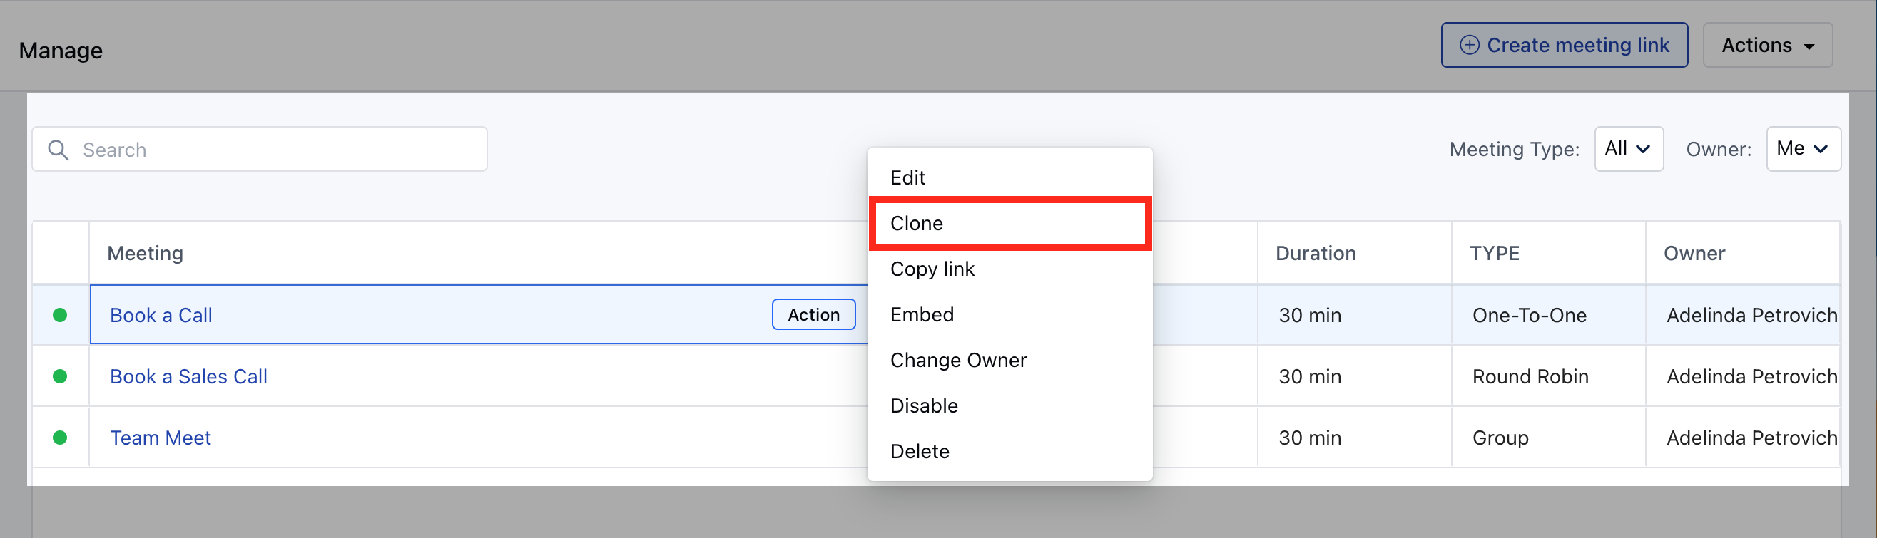This screenshot has width=1877, height=538.
Task: Open the Meeting Type All dropdown
Action: point(1629,148)
